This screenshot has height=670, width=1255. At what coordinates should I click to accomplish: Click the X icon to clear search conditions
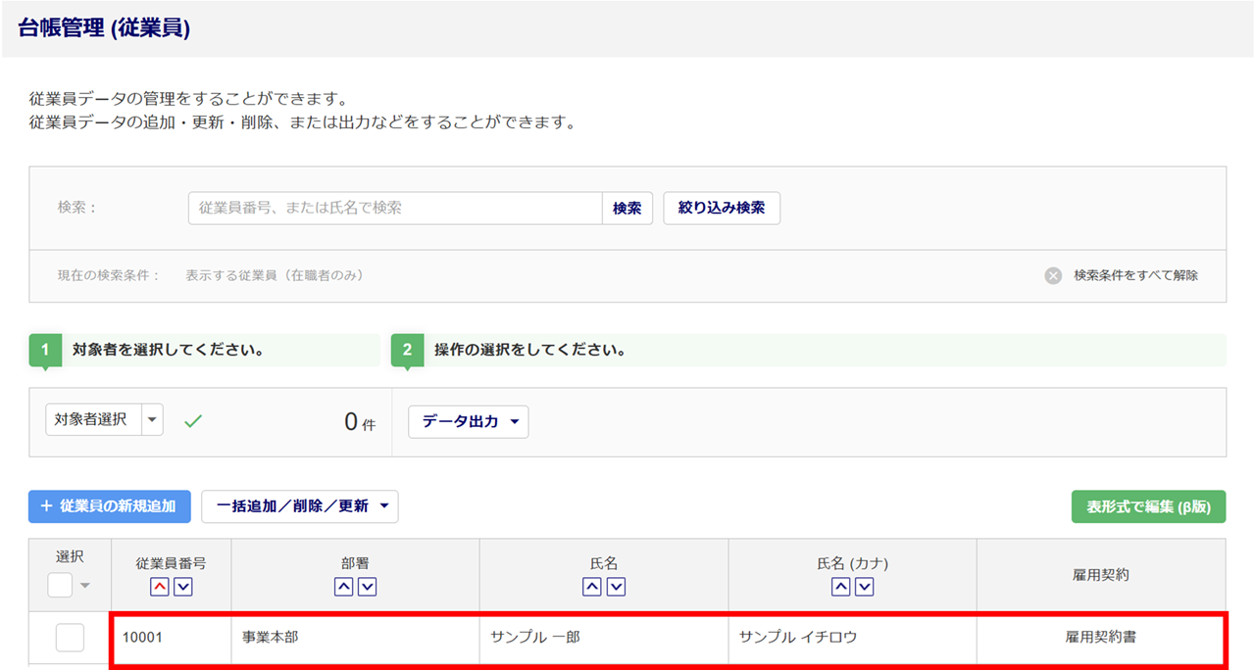coord(1053,276)
